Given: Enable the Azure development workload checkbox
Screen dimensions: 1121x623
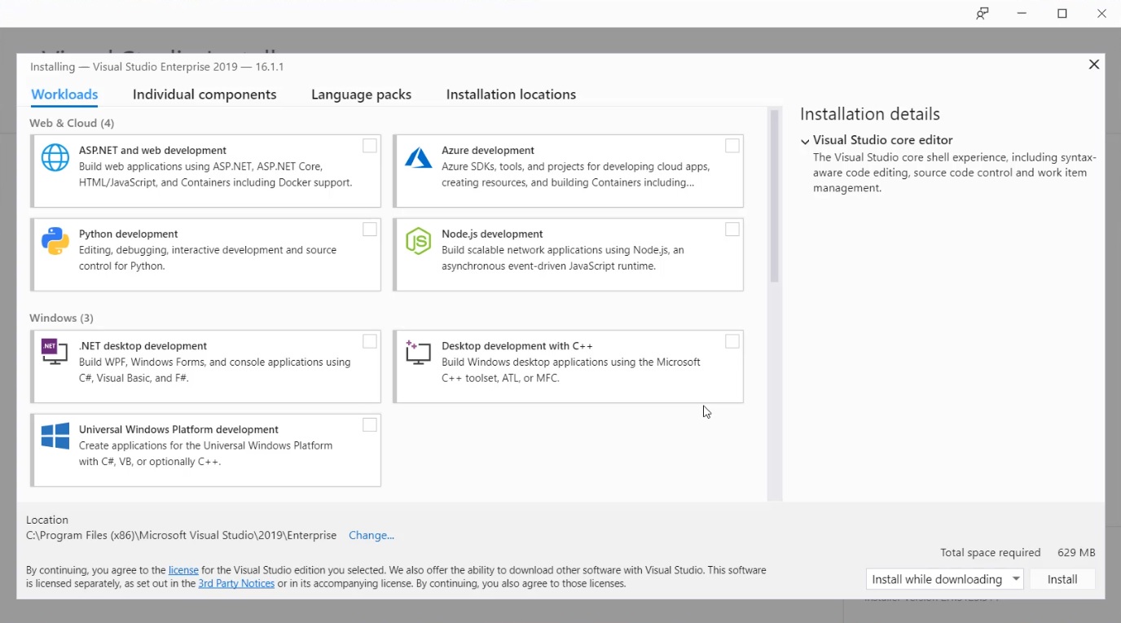Looking at the screenshot, I should 732,146.
